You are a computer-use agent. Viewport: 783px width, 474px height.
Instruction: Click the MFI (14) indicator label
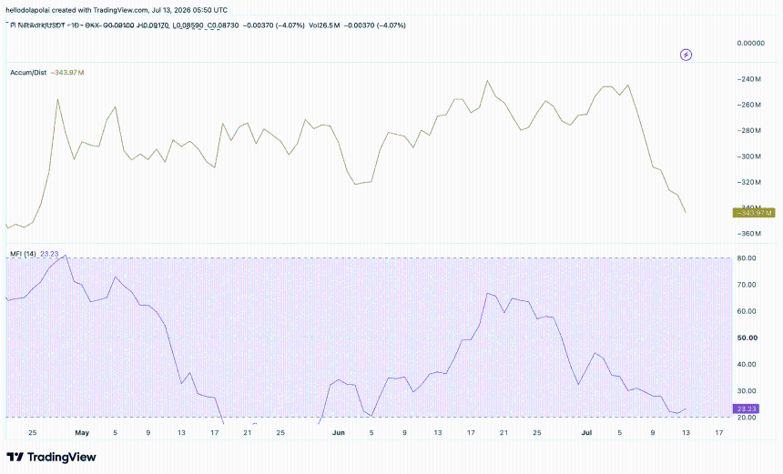tap(23, 254)
